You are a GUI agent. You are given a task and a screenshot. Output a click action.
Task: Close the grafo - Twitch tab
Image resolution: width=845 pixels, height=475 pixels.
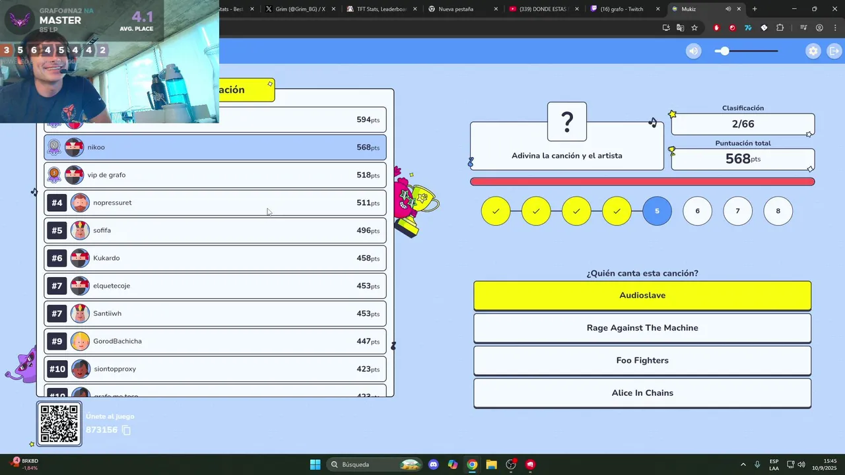pyautogui.click(x=658, y=9)
